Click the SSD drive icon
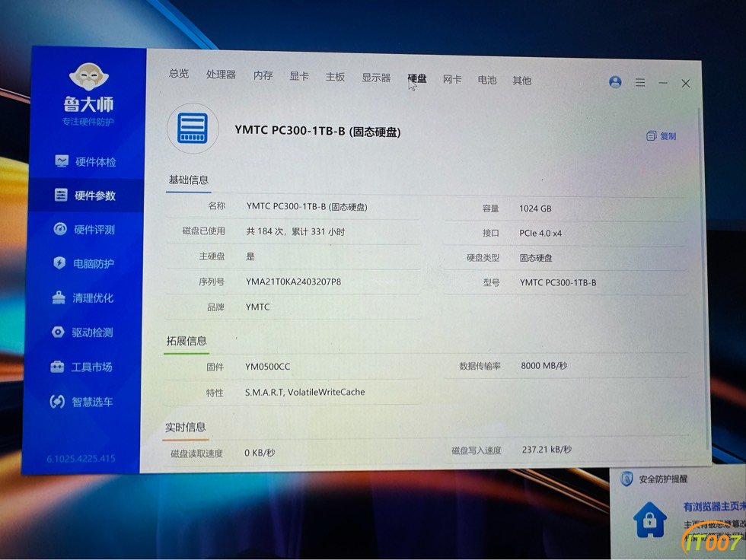Viewport: 746px width, 560px height. (193, 129)
